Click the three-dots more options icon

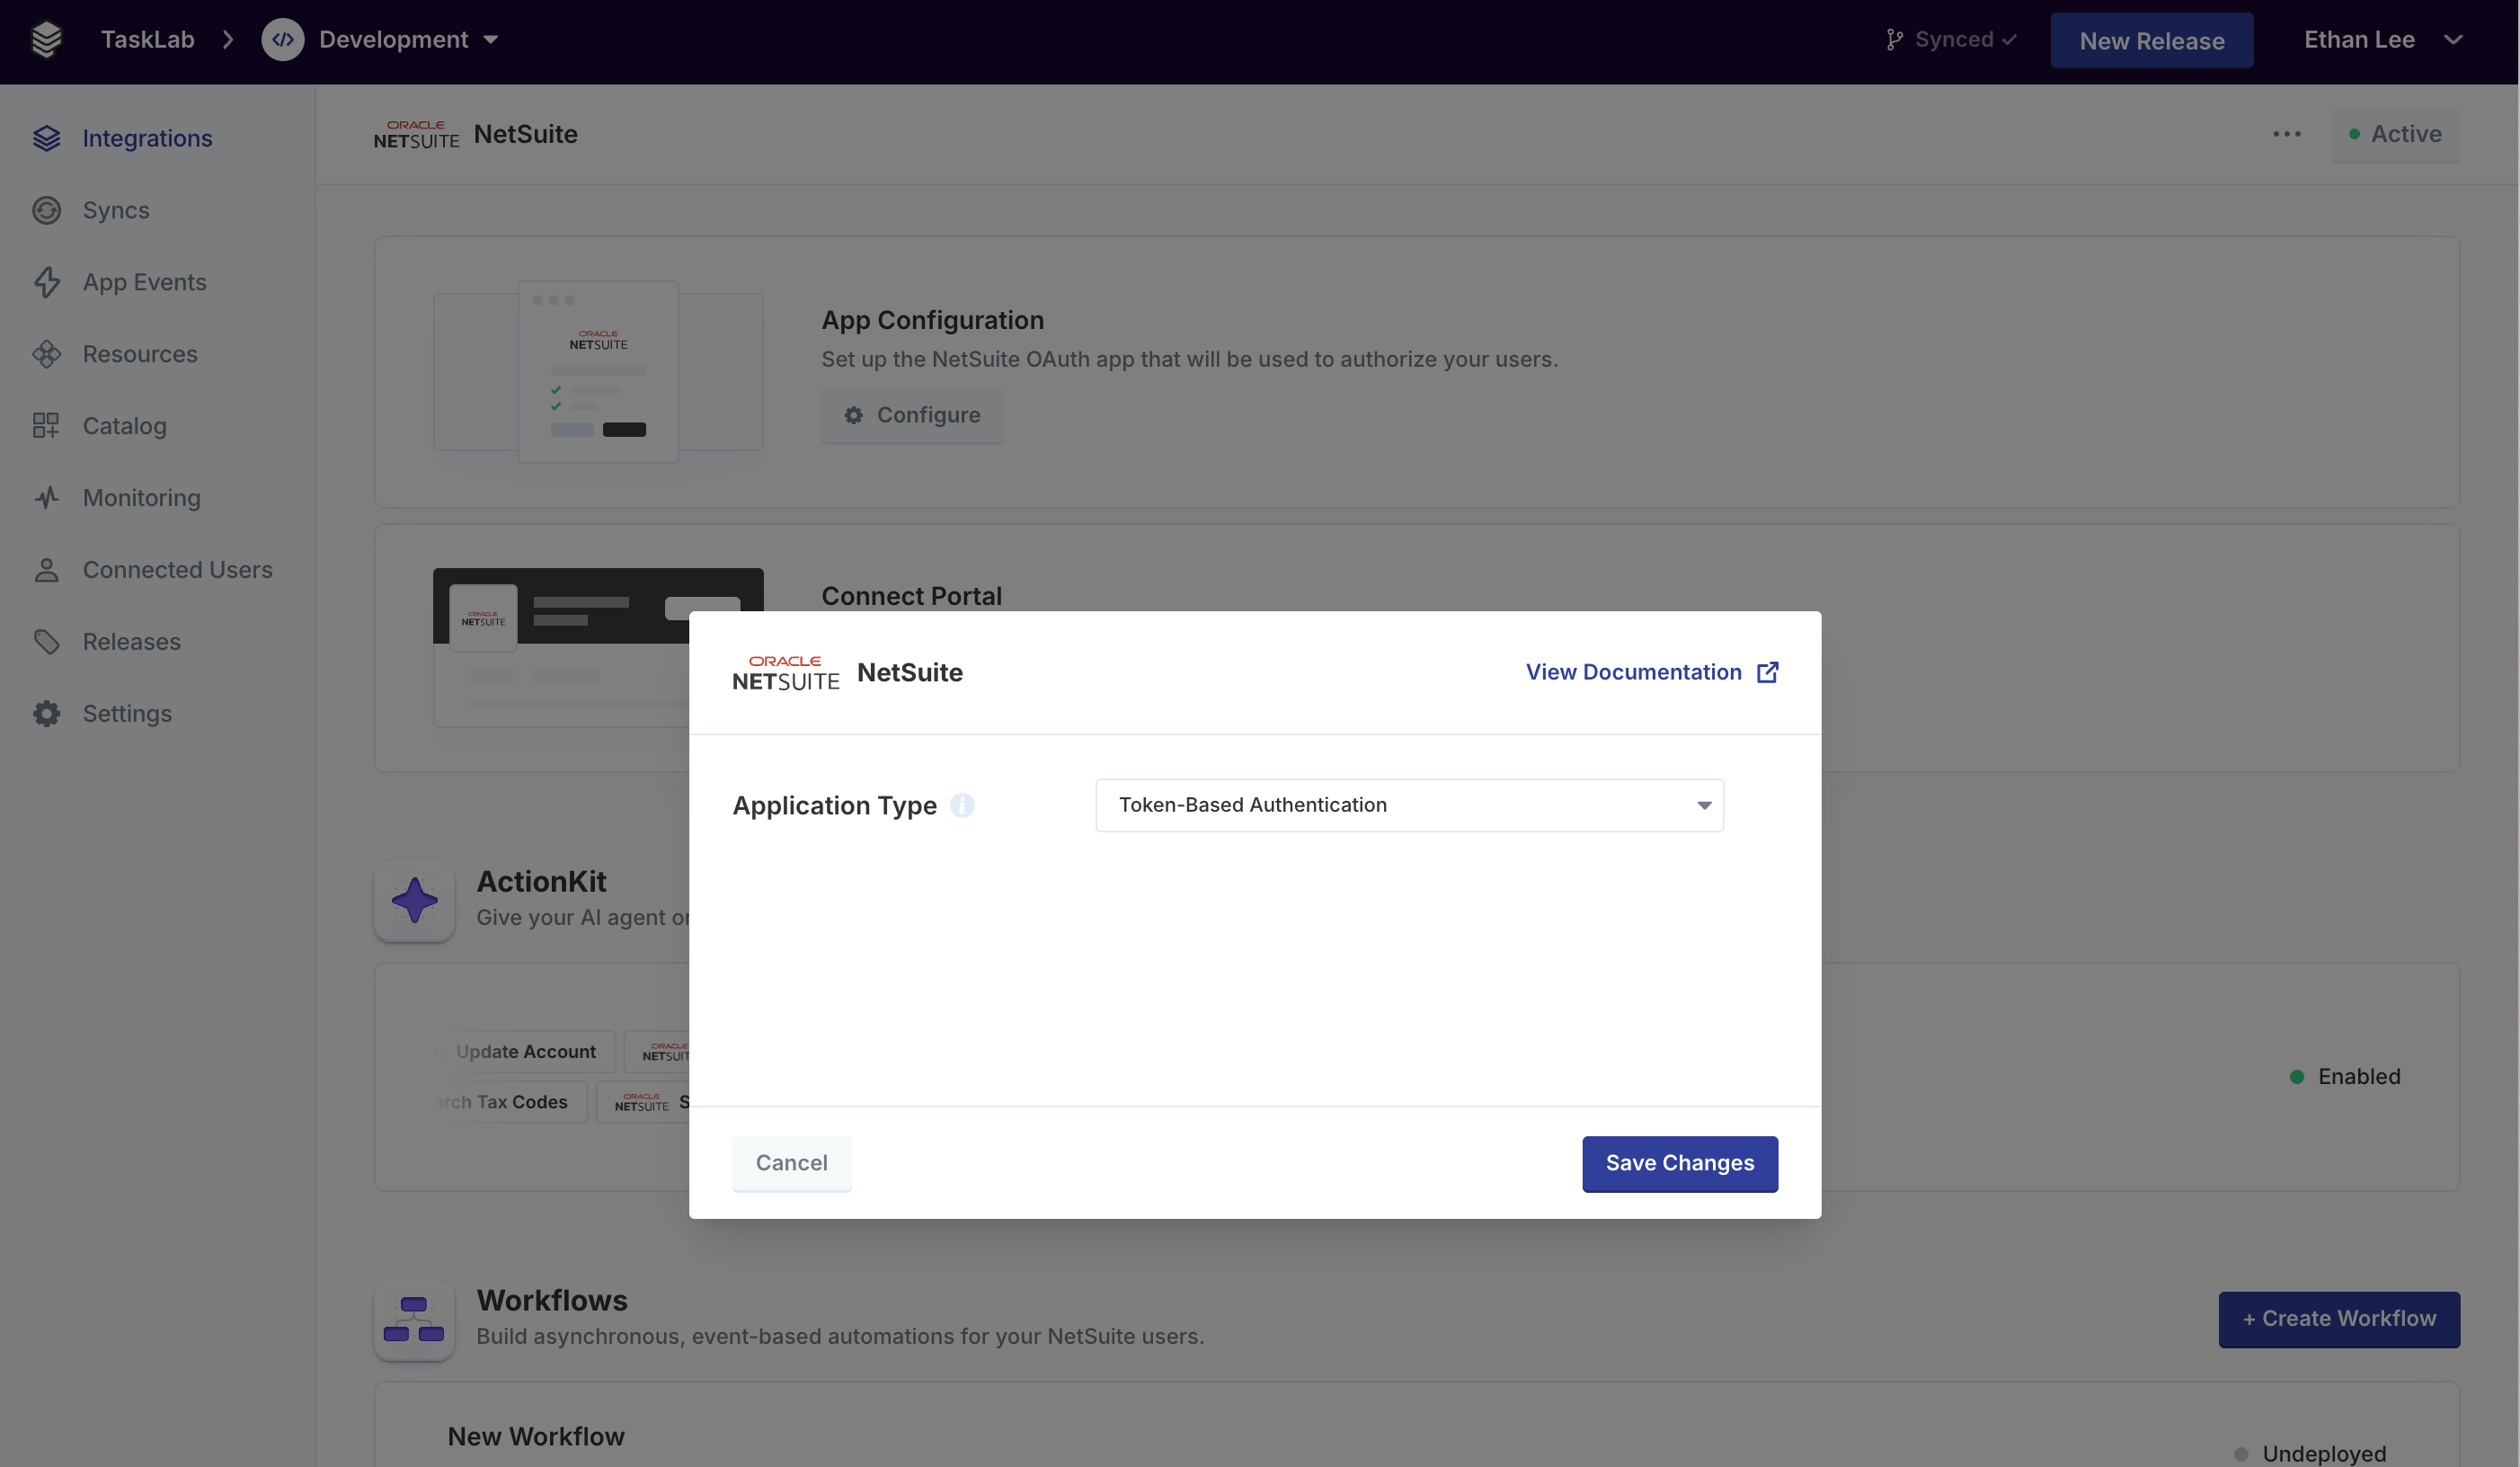(x=2287, y=134)
